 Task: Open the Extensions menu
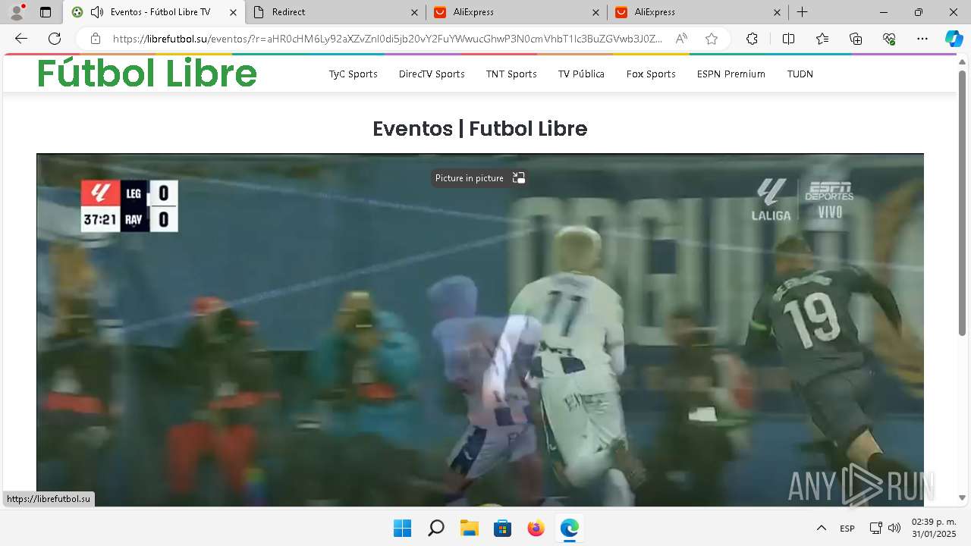752,39
